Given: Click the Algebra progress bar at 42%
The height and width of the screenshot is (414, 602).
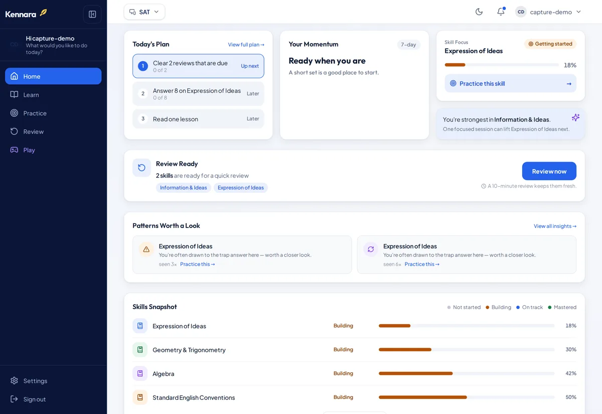Looking at the screenshot, I should pos(467,373).
